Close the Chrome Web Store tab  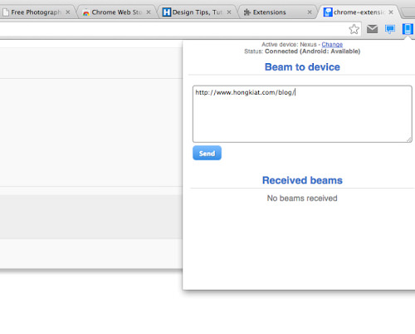point(149,12)
